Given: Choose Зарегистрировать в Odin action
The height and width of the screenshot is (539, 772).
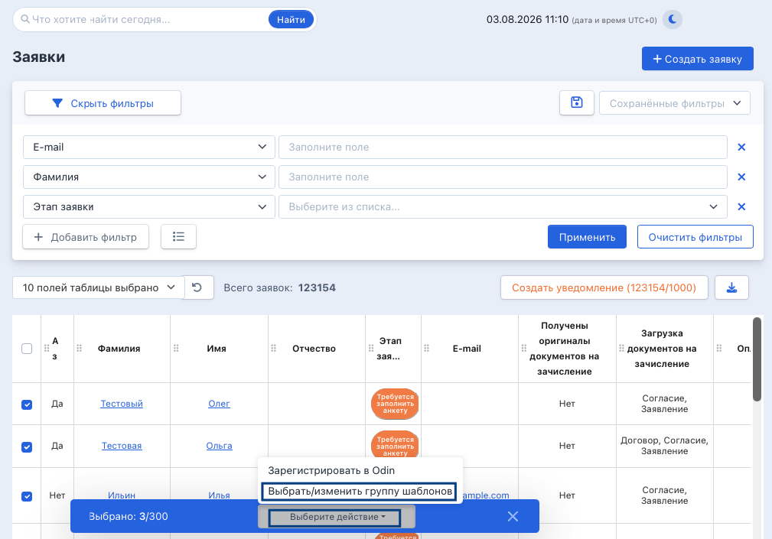Looking at the screenshot, I should coord(331,471).
